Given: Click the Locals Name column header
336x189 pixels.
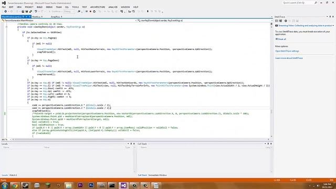Looking at the screenshot, I should coord(6,148).
